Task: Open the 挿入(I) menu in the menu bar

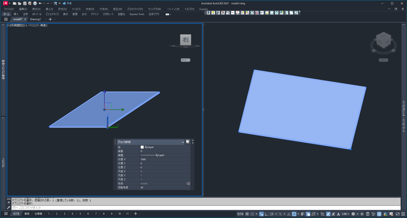Action: click(x=49, y=9)
